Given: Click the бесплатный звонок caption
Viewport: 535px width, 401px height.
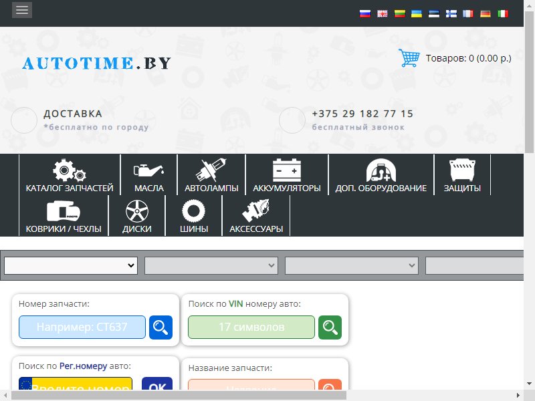Looking at the screenshot, I should point(358,127).
